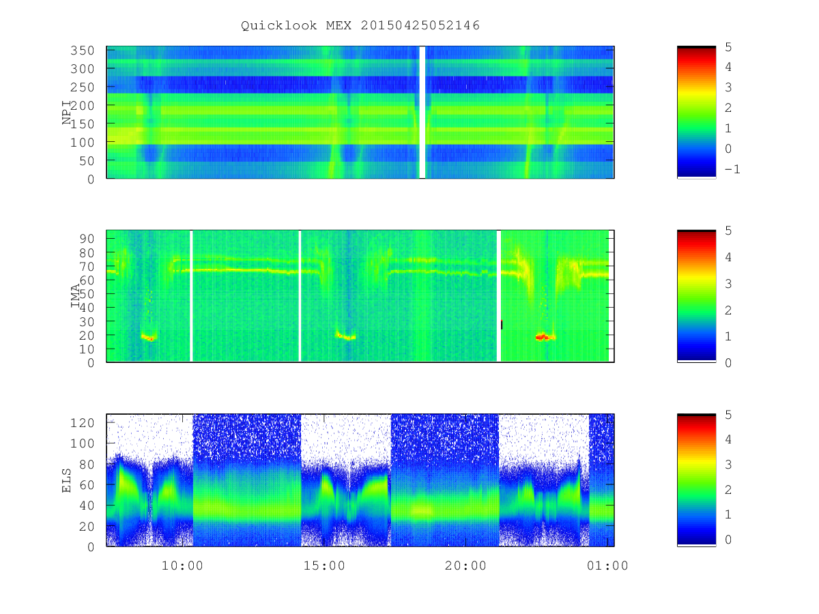Click the NPI axis label
Image resolution: width=819 pixels, height=614 pixels.
tap(67, 113)
